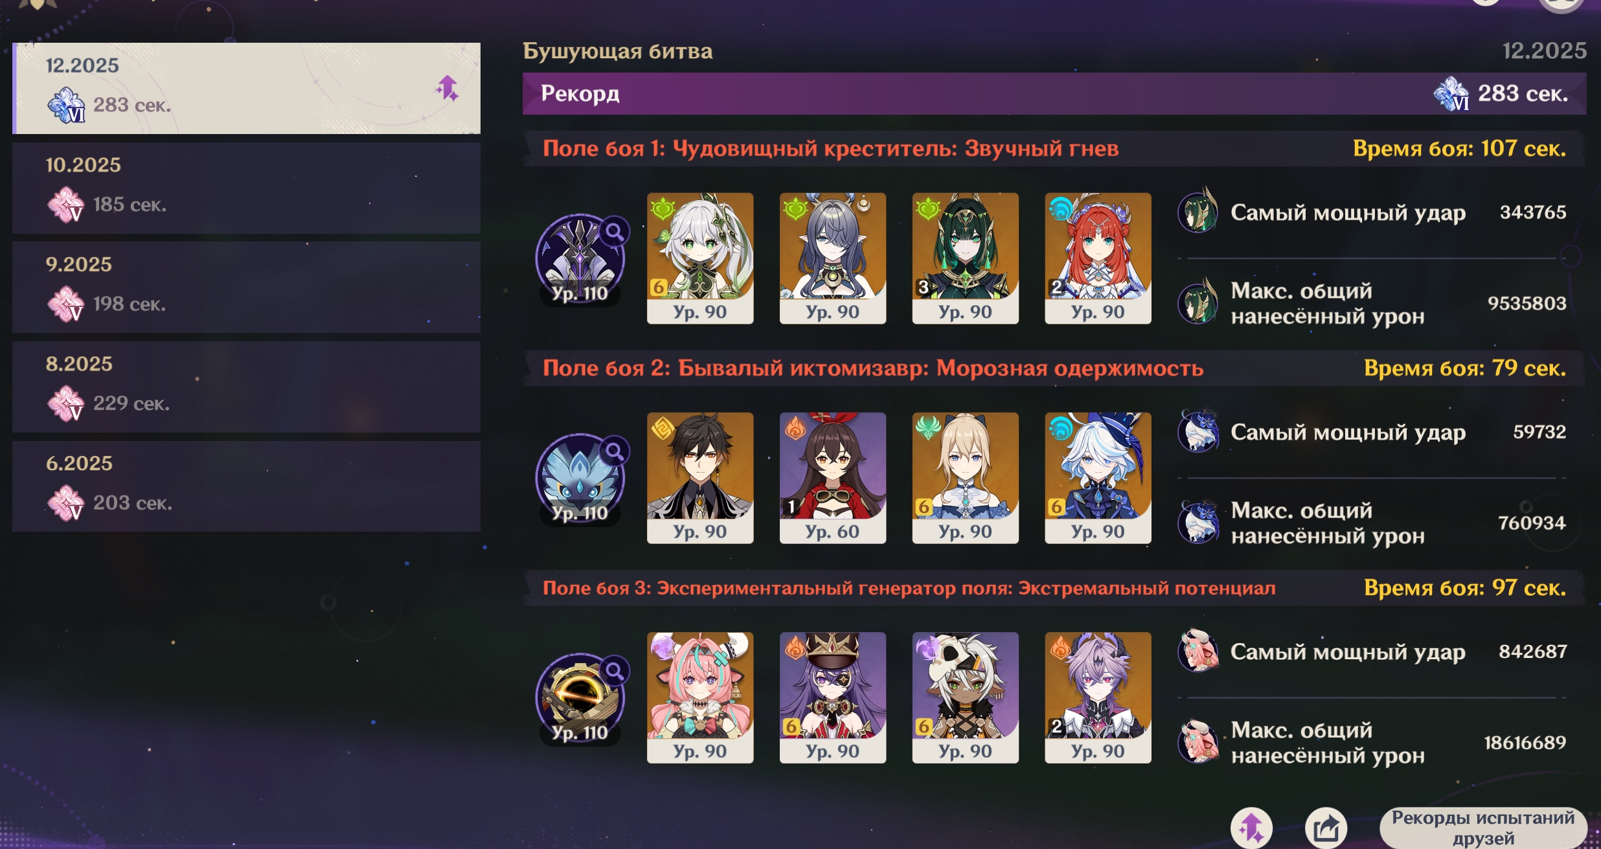
Task: Click the Рекорд header bar
Action: point(1054,94)
